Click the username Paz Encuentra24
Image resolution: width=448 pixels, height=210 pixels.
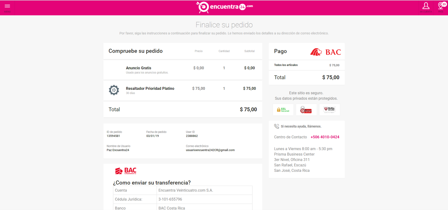click(118, 150)
